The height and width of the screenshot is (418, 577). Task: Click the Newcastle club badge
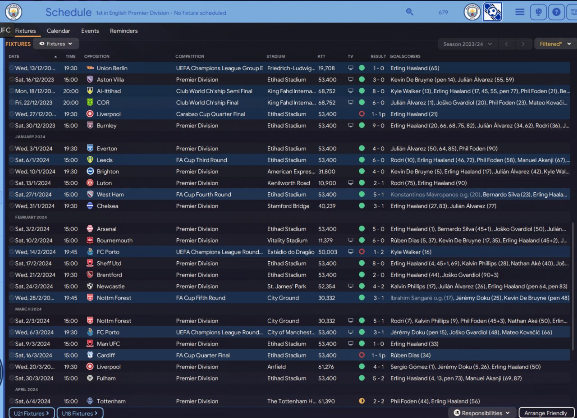90,286
